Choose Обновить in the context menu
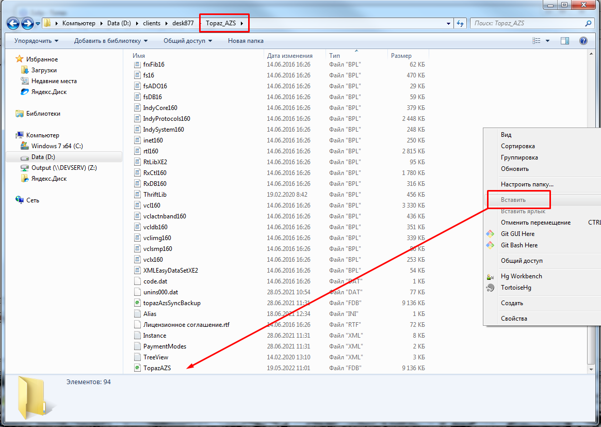This screenshot has height=427, width=601. pos(515,169)
